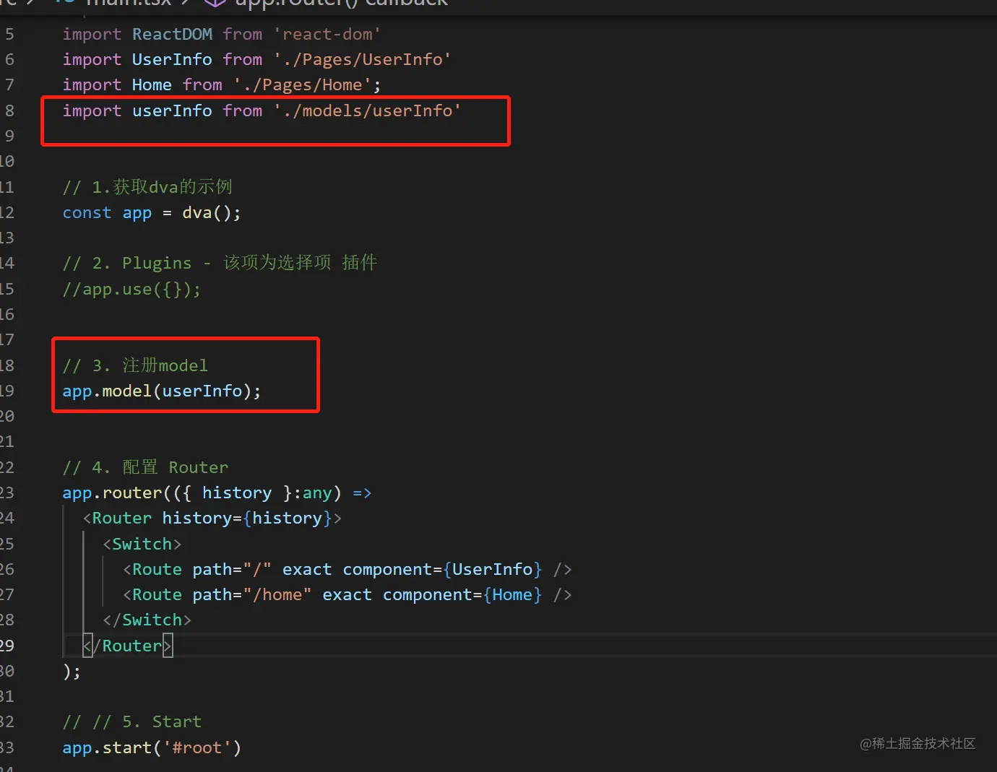This screenshot has height=772, width=997.
Task: Click the closing ');' on line 30
Action: tap(72, 672)
